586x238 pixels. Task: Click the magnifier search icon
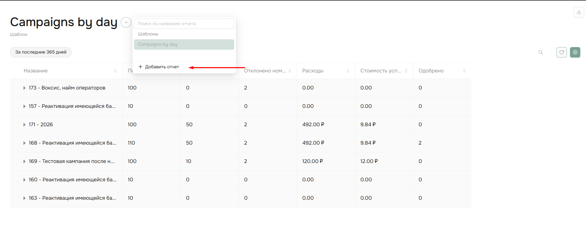pyautogui.click(x=540, y=52)
